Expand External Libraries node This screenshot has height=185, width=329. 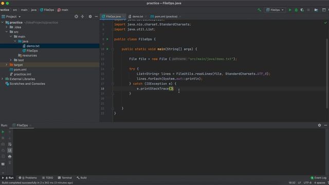(x=2, y=79)
